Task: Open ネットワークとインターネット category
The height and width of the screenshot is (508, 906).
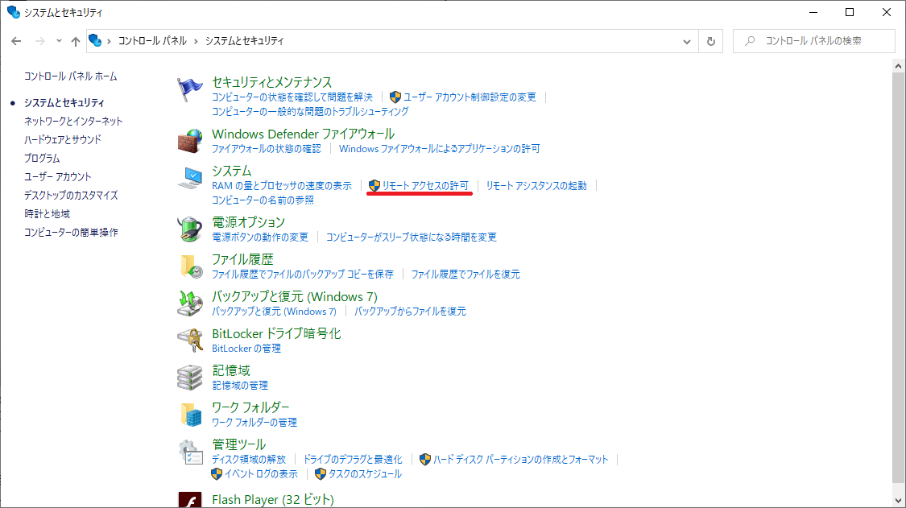Action: click(x=73, y=122)
